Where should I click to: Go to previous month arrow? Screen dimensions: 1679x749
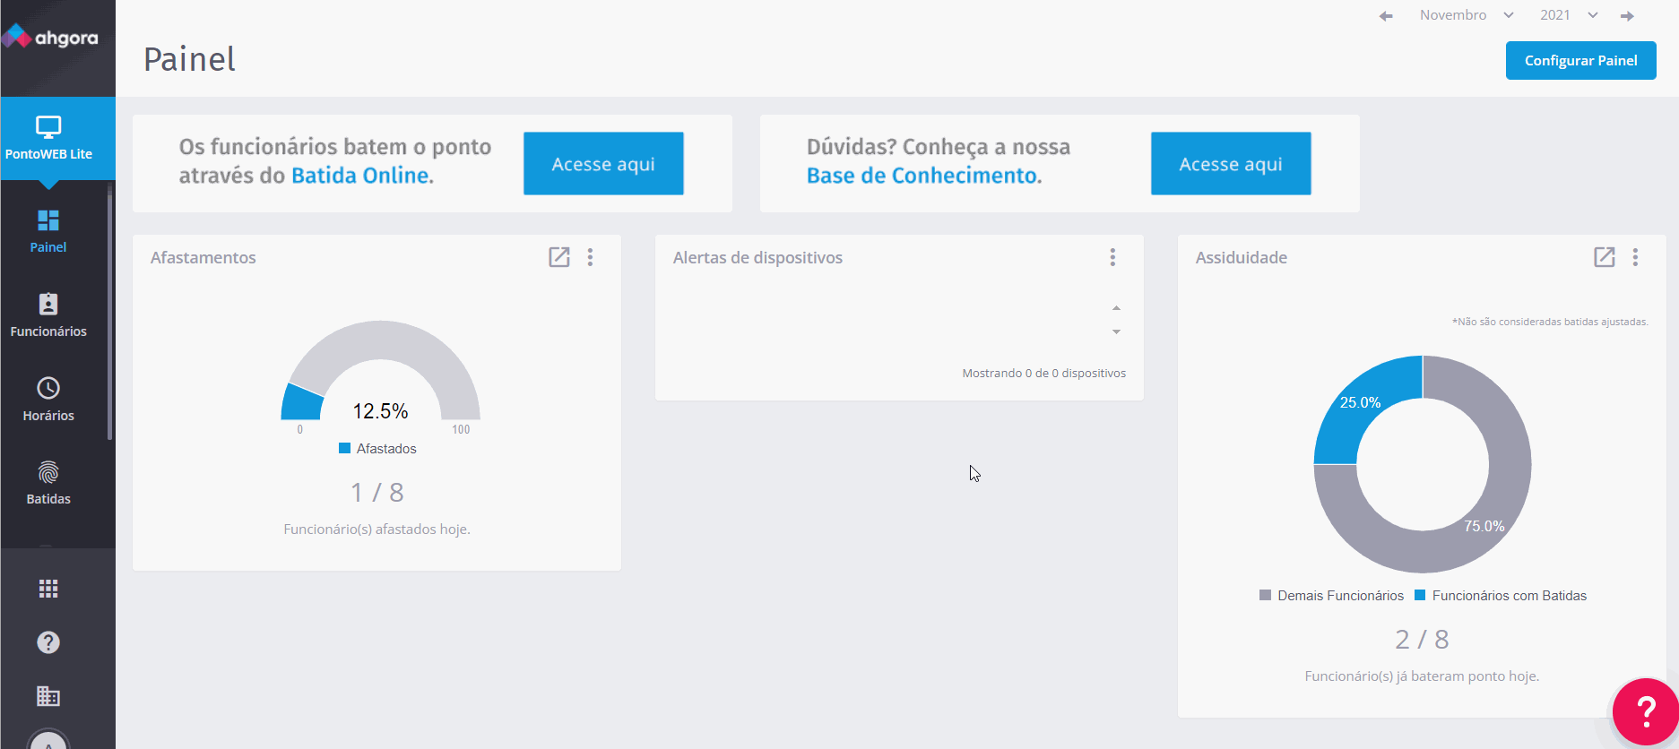pos(1386,16)
